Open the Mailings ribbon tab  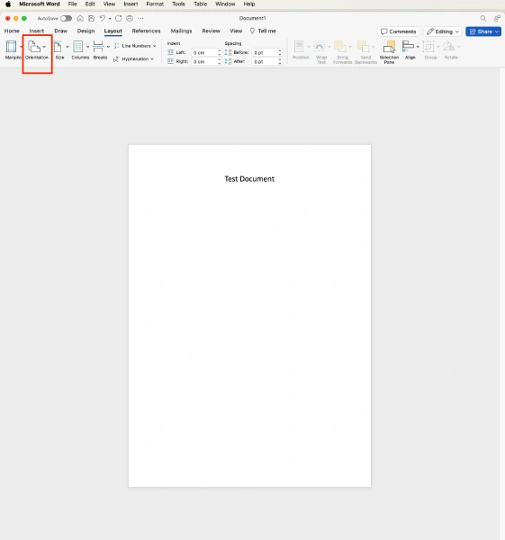[x=181, y=31]
